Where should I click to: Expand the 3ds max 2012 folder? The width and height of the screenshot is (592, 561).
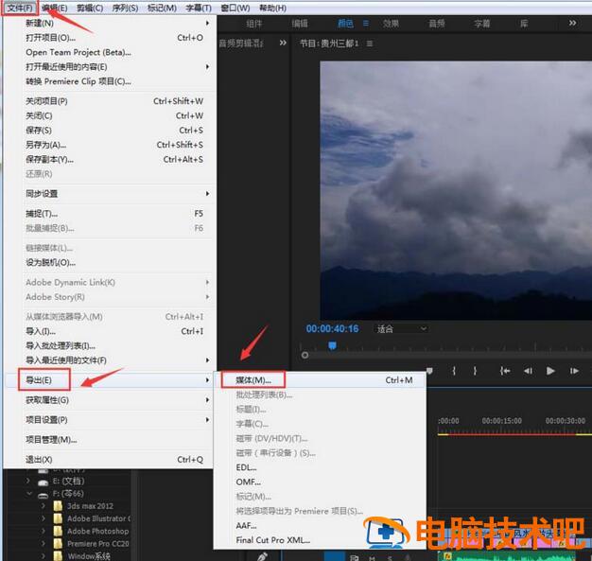(x=44, y=505)
